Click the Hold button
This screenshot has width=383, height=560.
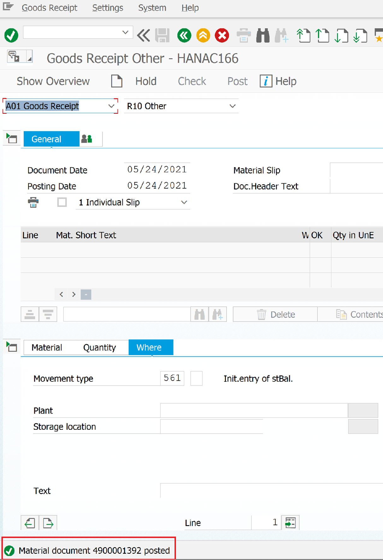click(145, 81)
